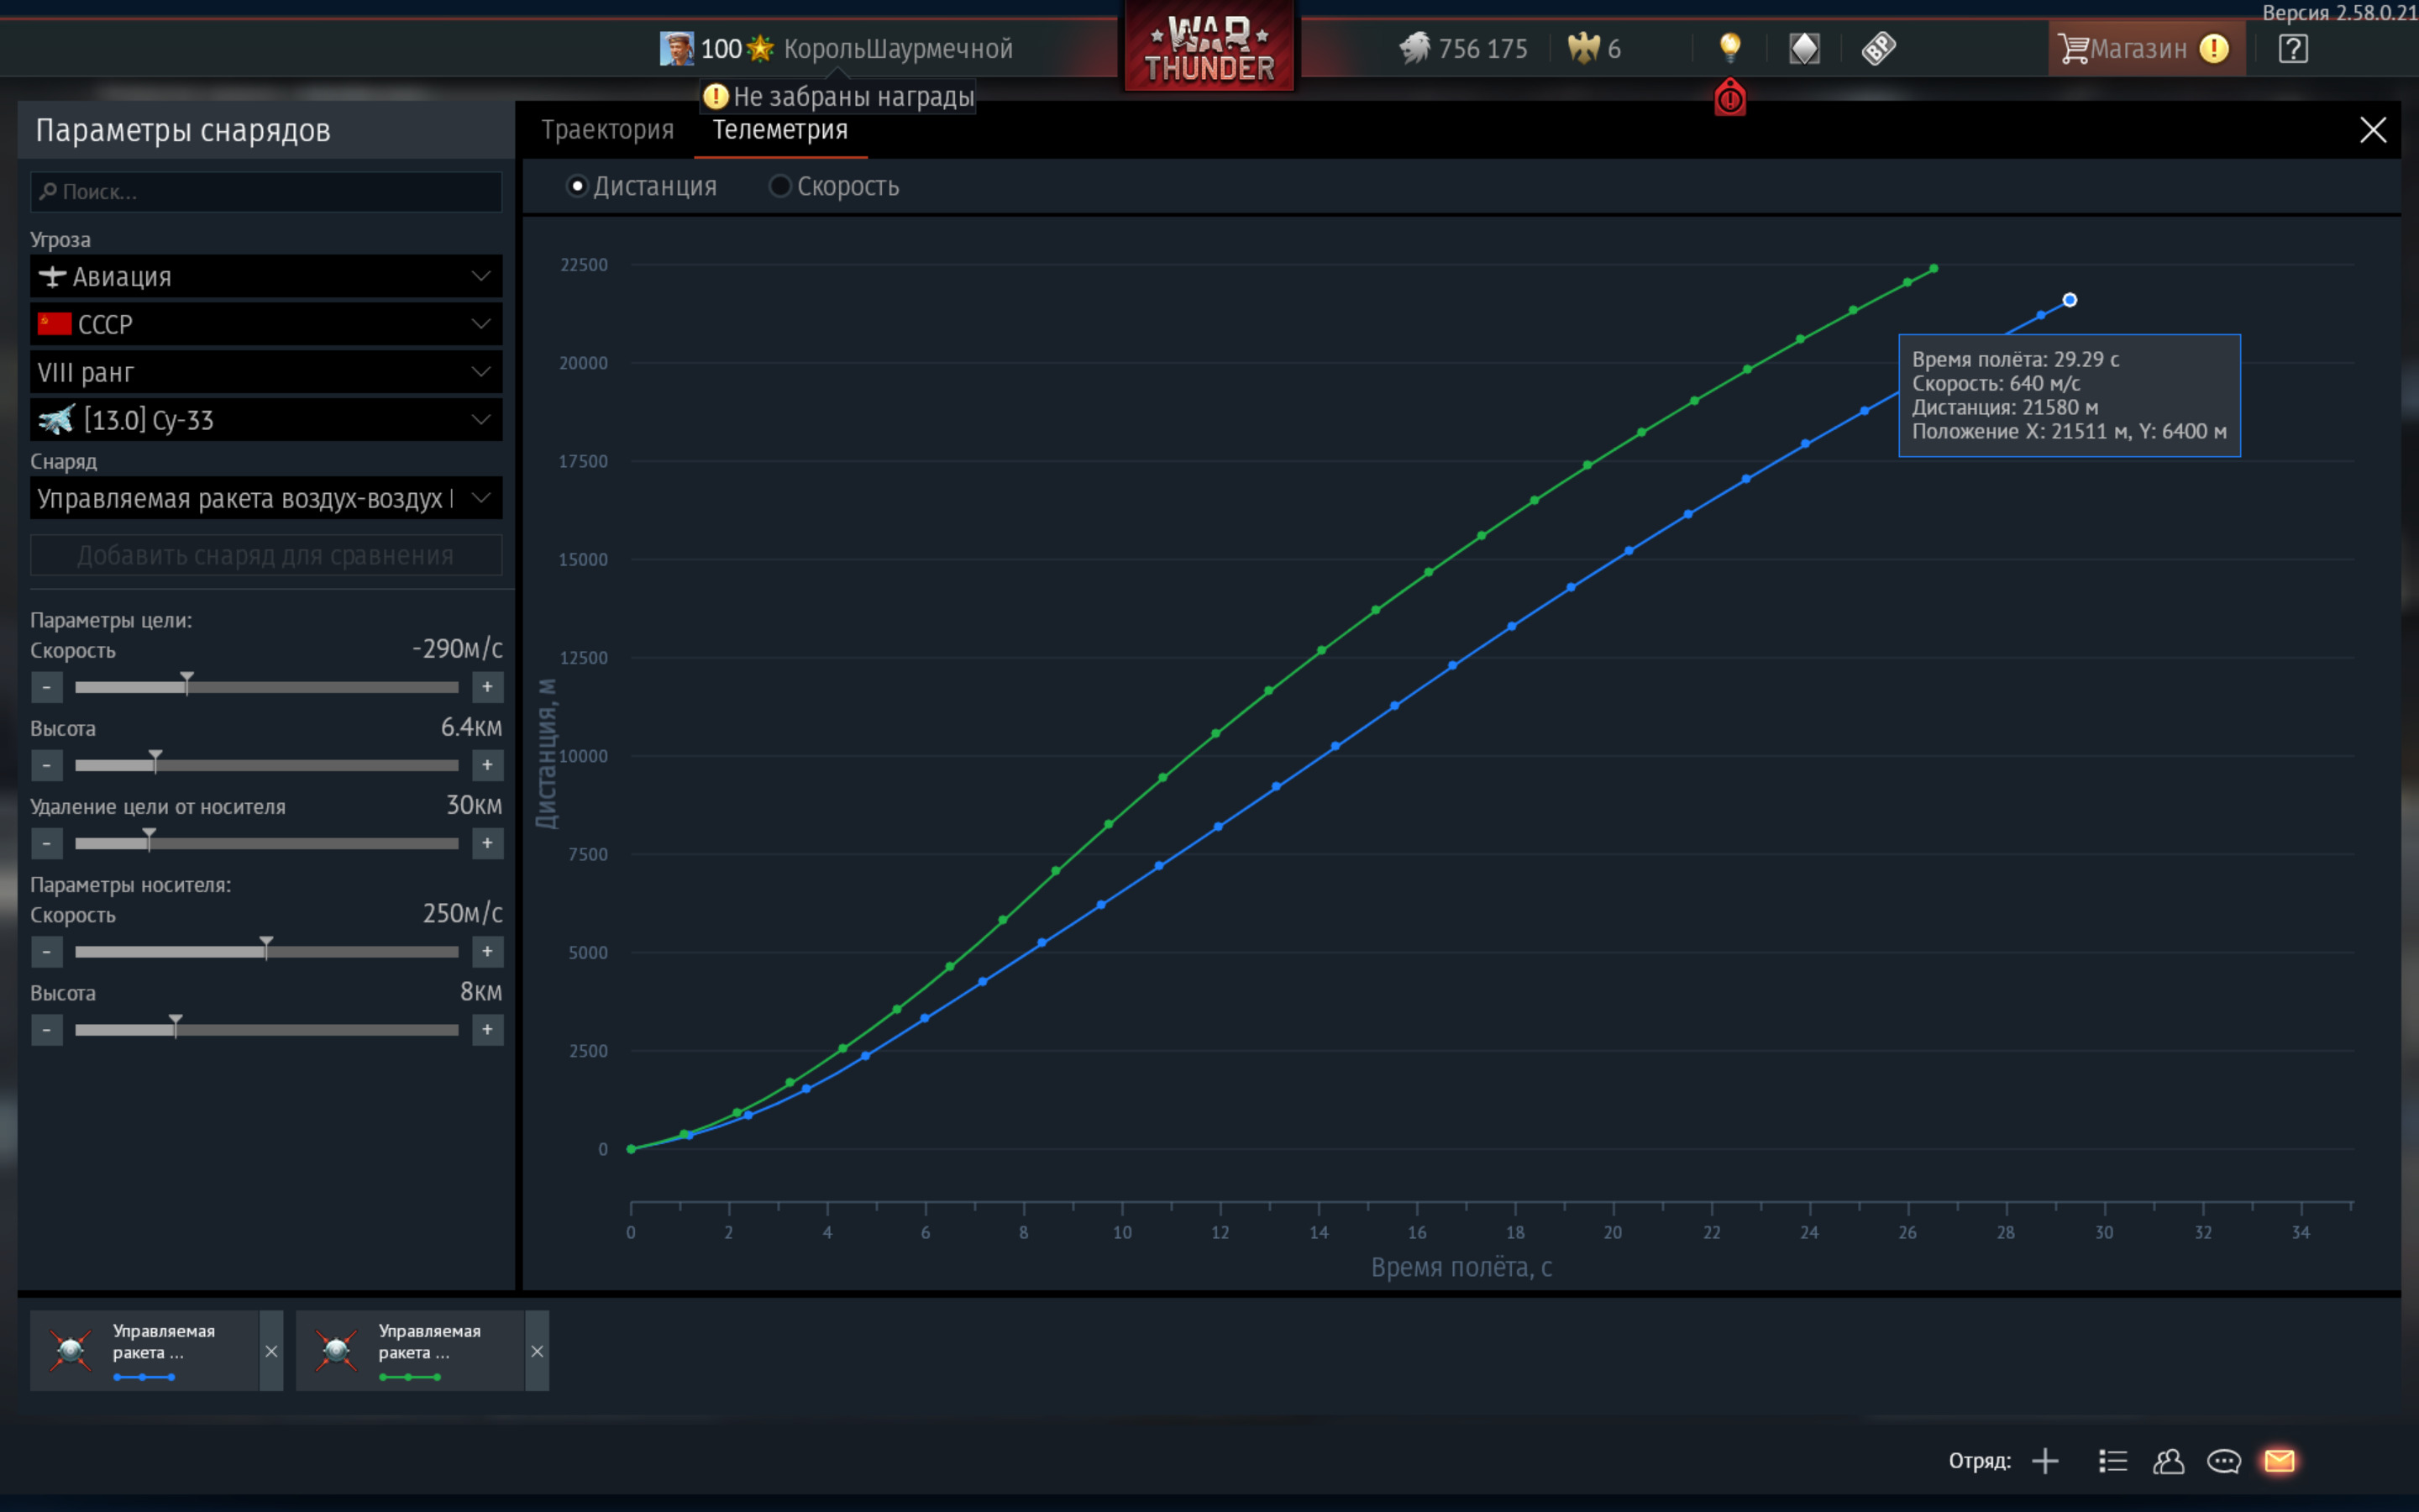This screenshot has height=1512, width=2419.
Task: Expand the Авиация threat dropdown
Action: [266, 276]
